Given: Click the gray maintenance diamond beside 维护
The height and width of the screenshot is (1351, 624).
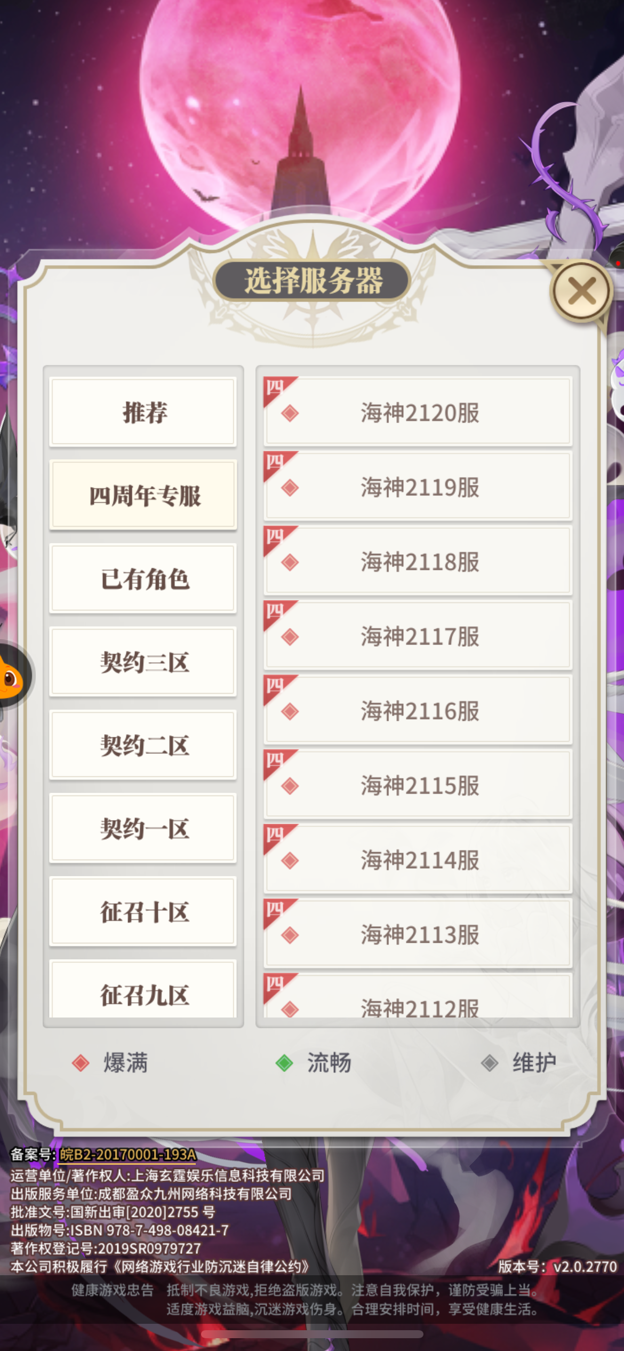Looking at the screenshot, I should [x=490, y=1063].
